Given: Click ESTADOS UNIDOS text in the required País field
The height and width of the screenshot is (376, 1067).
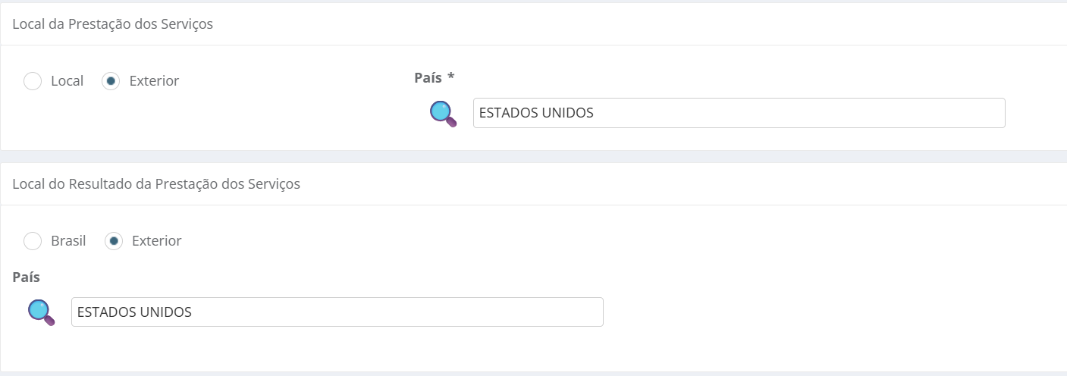Looking at the screenshot, I should click(x=536, y=114).
